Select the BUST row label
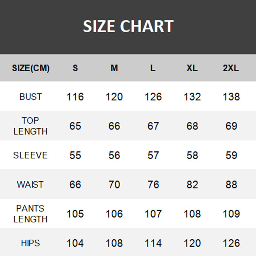The image size is (256, 256). click(30, 97)
